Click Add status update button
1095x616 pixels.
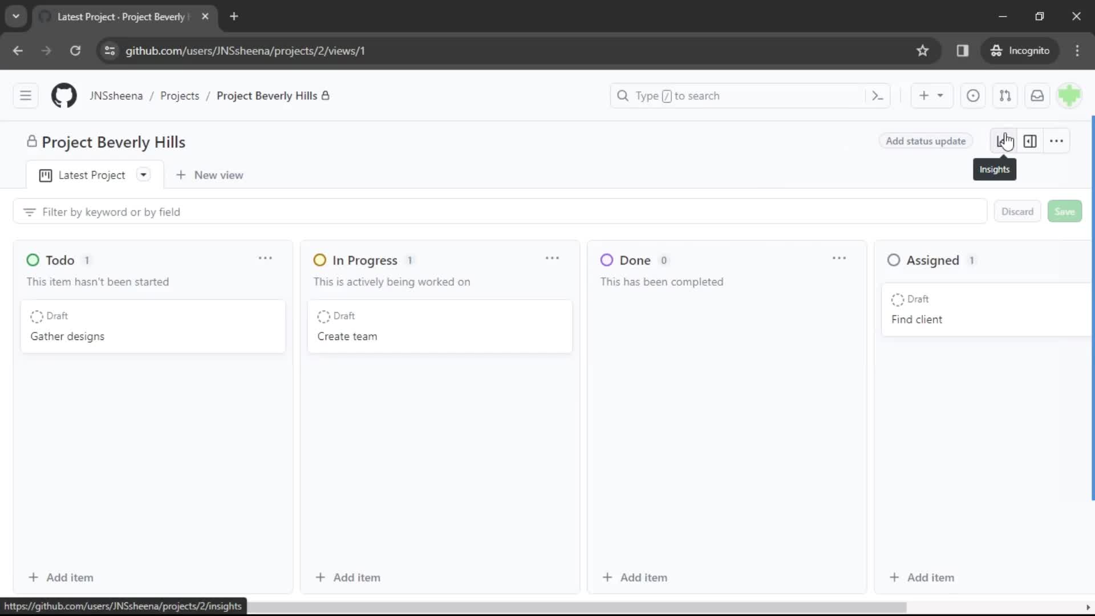click(927, 141)
